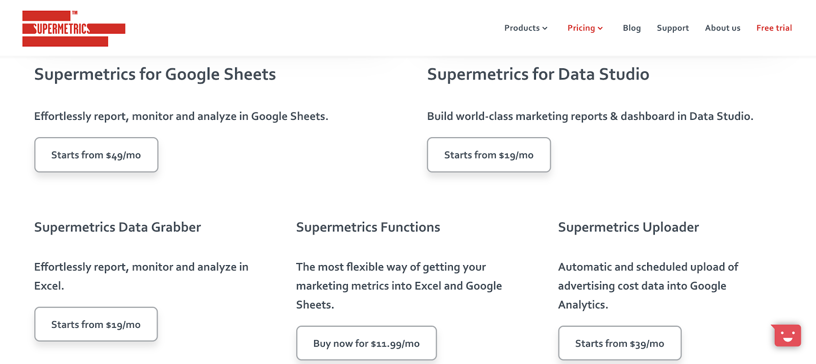Start a Free trial
This screenshot has height=364, width=816.
click(774, 28)
